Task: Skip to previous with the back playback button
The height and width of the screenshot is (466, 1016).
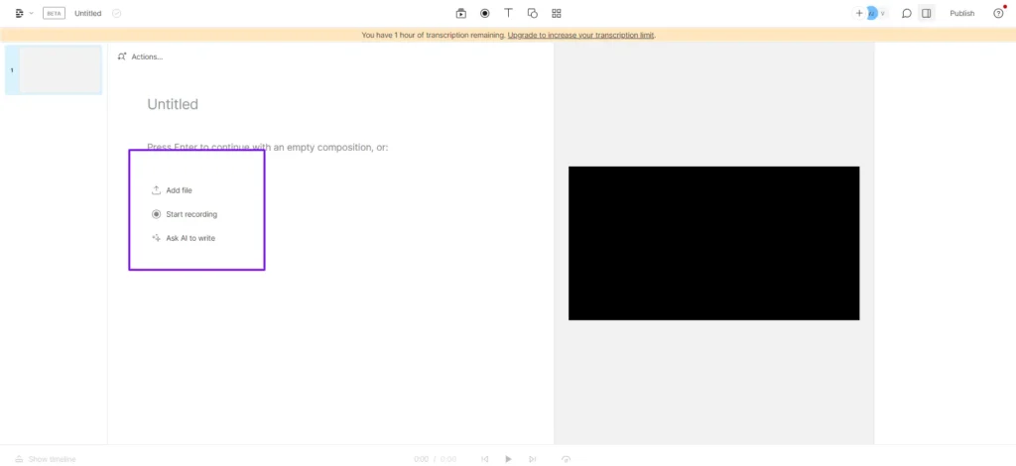Action: click(484, 459)
